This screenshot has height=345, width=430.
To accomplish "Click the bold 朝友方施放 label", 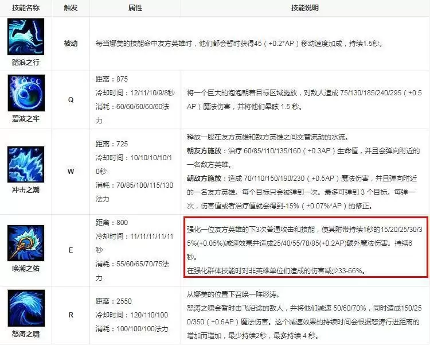I will [204, 151].
